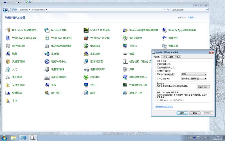This screenshot has width=225, height=141.
Task: Open 屏幕上的任务栏位置 dropdown
Action: click(194, 74)
